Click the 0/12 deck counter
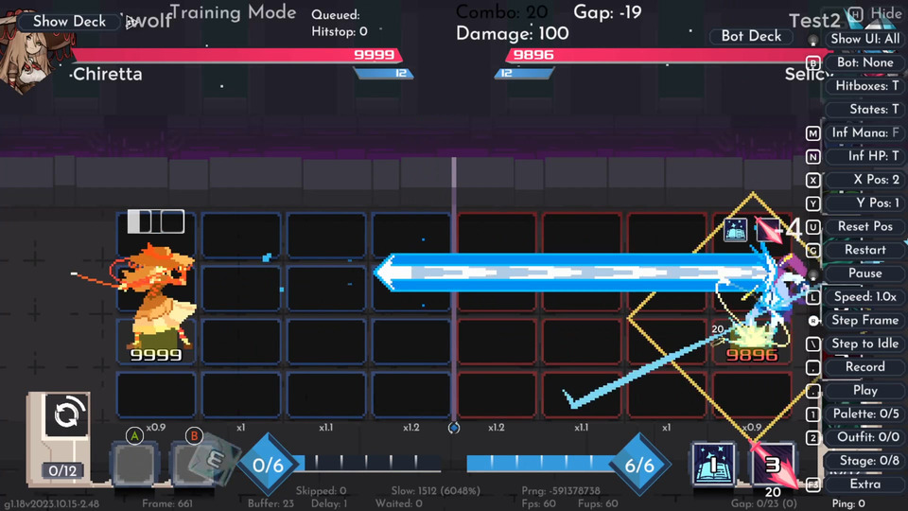908x511 pixels. 62,470
